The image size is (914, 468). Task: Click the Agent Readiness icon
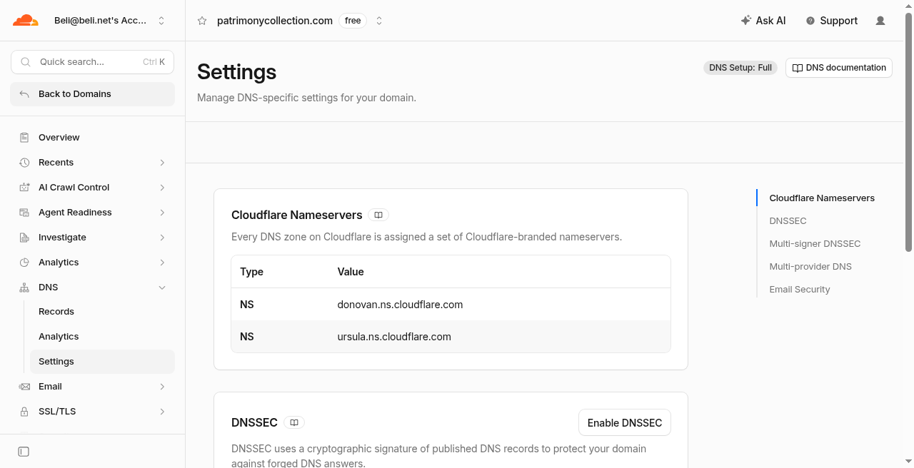click(24, 213)
